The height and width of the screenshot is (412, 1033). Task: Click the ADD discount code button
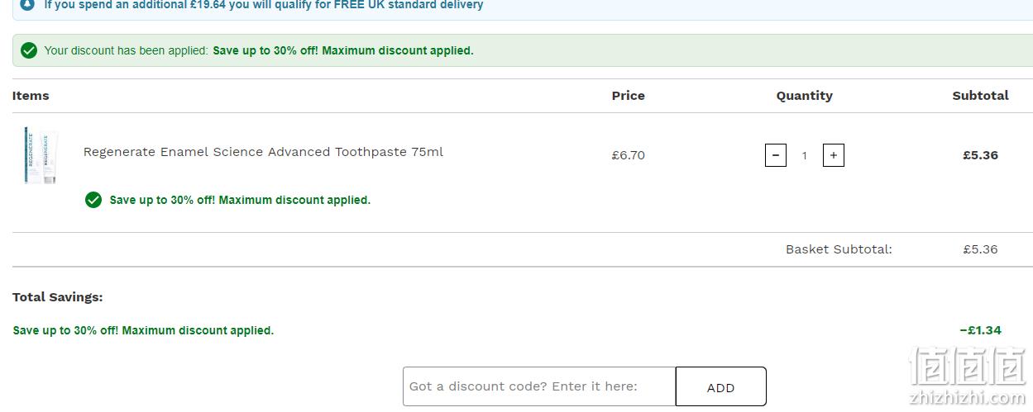click(x=720, y=387)
